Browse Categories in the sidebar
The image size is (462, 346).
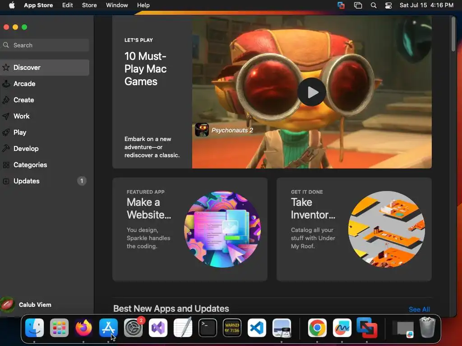[44, 164]
